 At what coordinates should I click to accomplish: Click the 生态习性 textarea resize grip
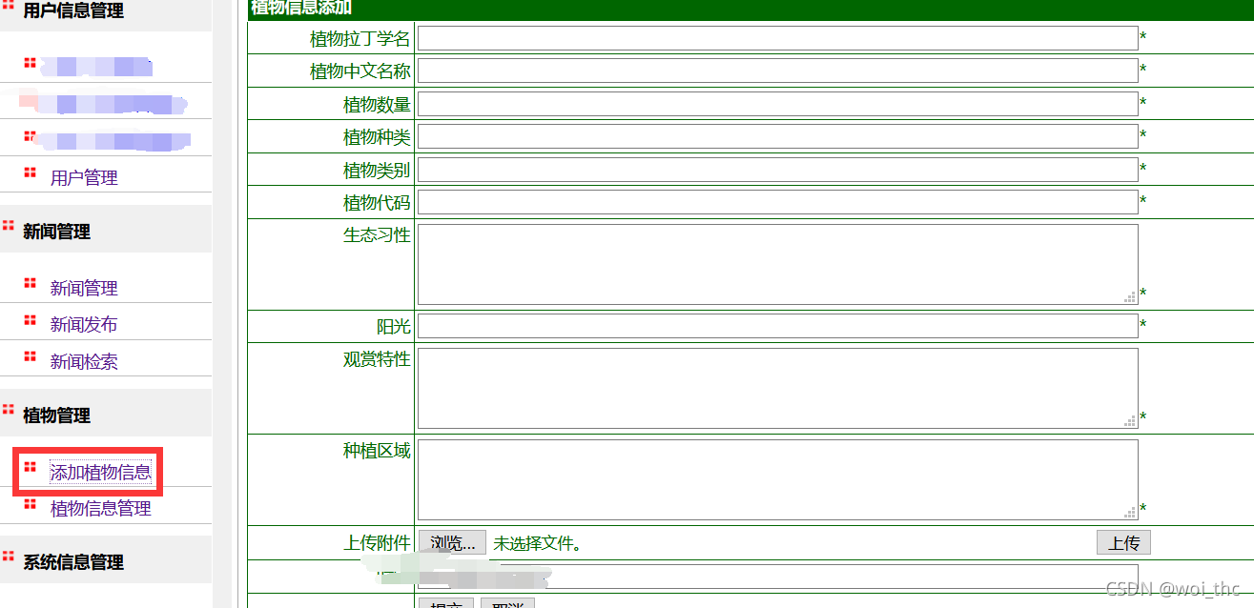coord(1130,297)
